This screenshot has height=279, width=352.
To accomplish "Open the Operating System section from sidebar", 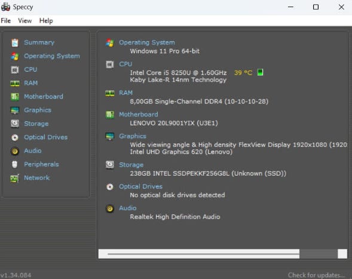I will click(52, 56).
